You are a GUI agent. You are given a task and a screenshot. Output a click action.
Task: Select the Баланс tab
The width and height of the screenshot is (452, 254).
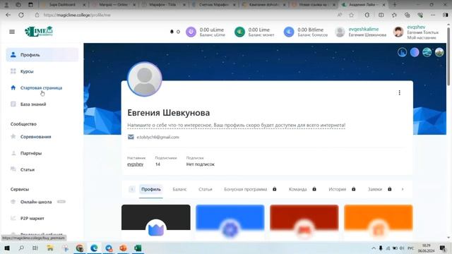tap(179, 189)
